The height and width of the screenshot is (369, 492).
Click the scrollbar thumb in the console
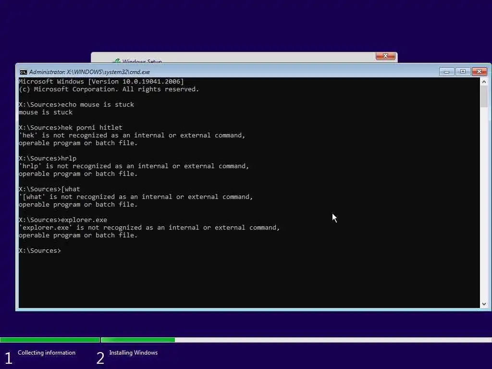(484, 97)
